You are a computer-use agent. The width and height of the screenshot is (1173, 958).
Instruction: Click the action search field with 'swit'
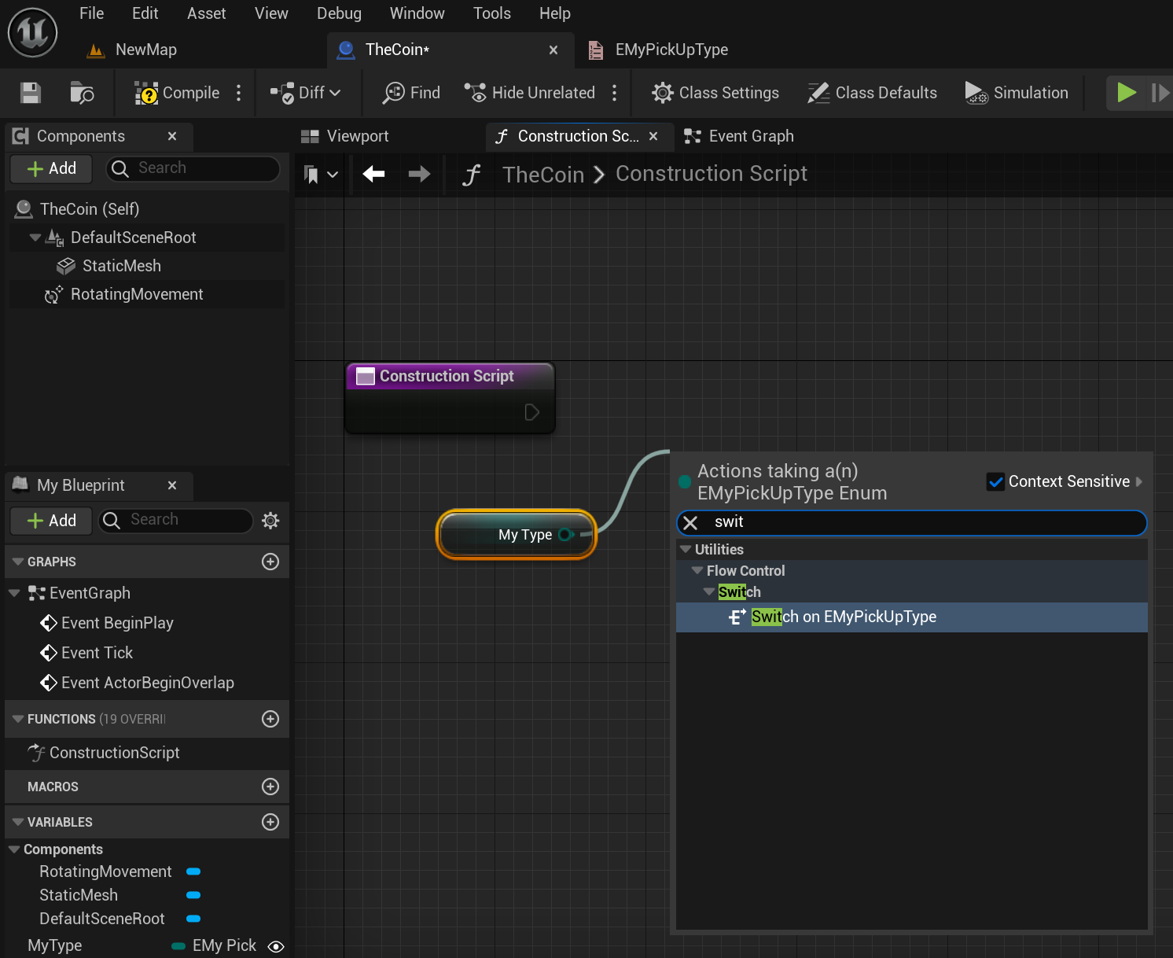tap(912, 522)
